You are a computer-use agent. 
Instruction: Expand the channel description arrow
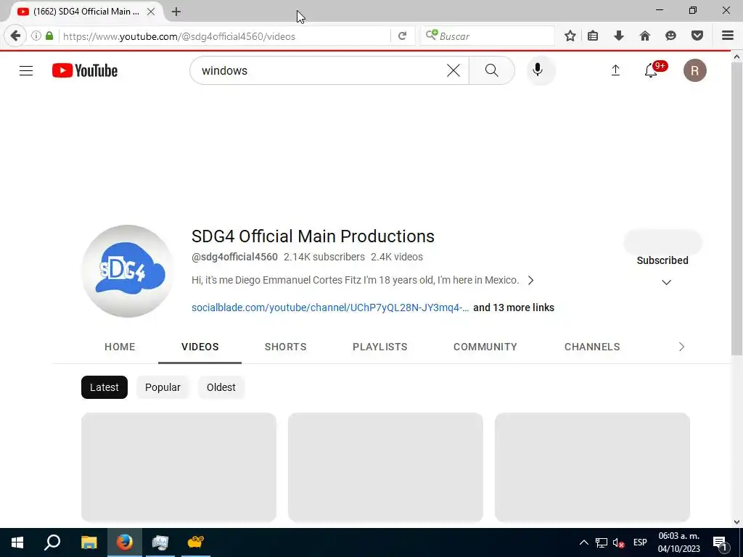click(x=530, y=281)
